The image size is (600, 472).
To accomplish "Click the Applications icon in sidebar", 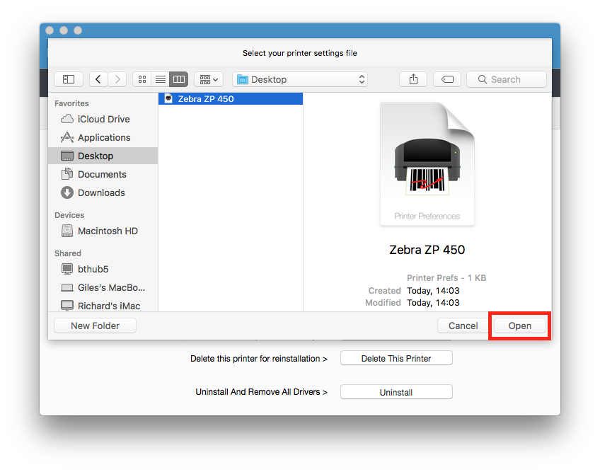I will [67, 137].
